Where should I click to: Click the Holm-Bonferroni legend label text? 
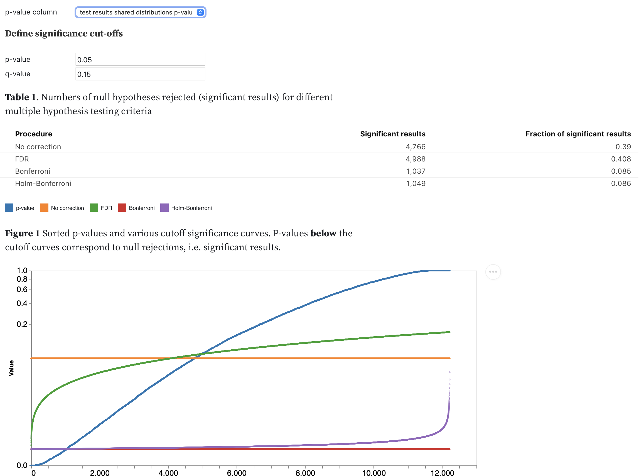191,208
